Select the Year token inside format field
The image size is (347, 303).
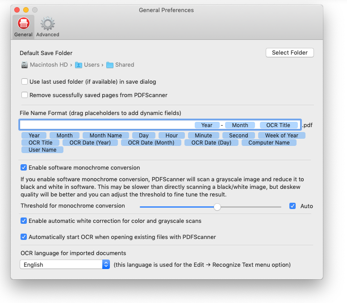pyautogui.click(x=207, y=125)
